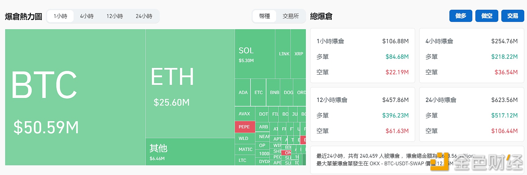
Task: Click the 12-hour 空單 value $61.63M
Action: (x=397, y=131)
